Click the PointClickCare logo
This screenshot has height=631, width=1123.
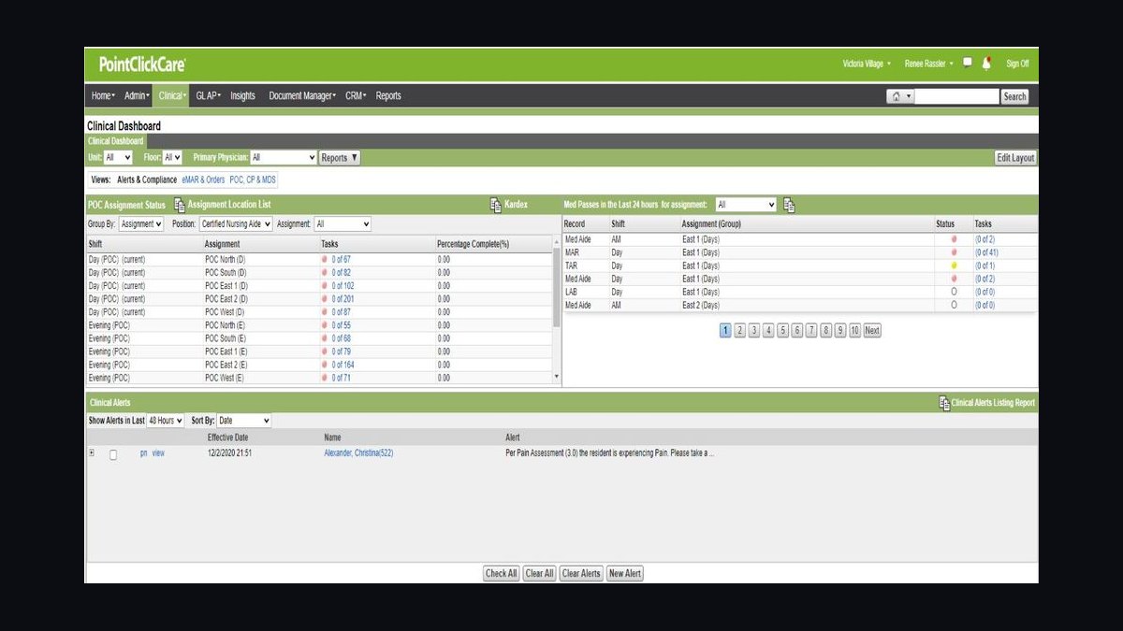point(142,64)
